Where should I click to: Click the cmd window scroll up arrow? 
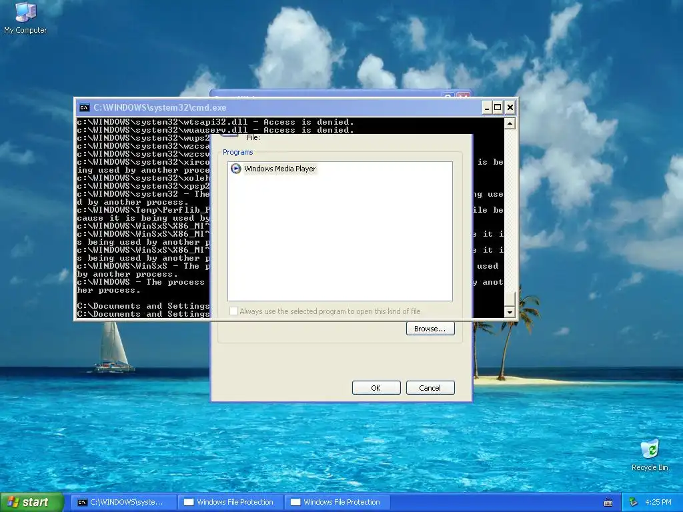click(510, 123)
